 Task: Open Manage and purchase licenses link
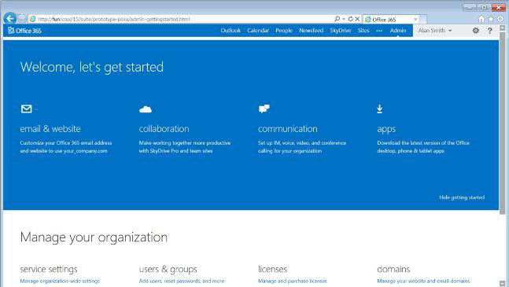(293, 281)
